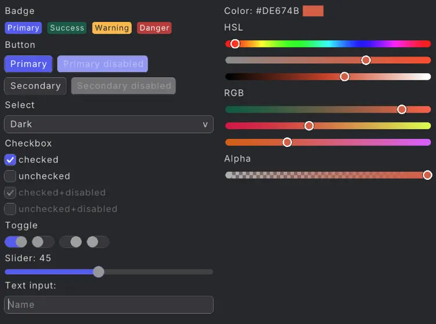Click the RGB green channel slider handle

(x=309, y=126)
